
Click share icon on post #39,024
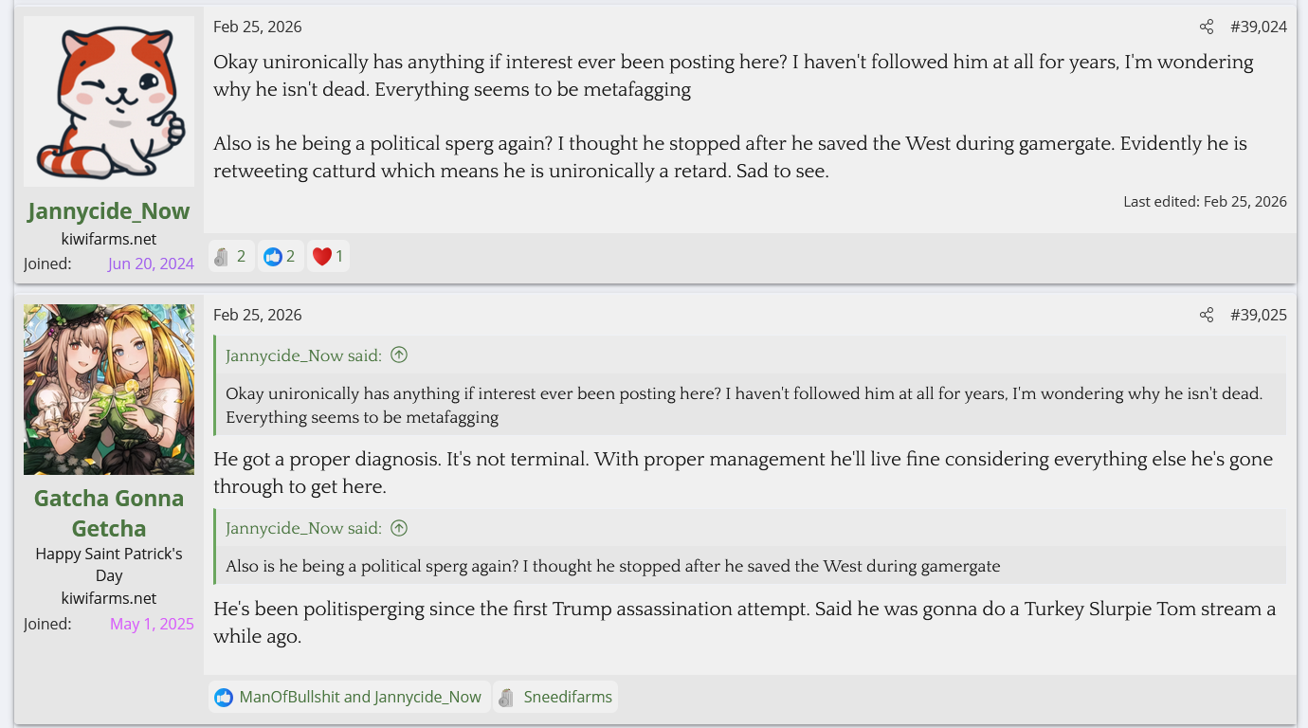1206,27
